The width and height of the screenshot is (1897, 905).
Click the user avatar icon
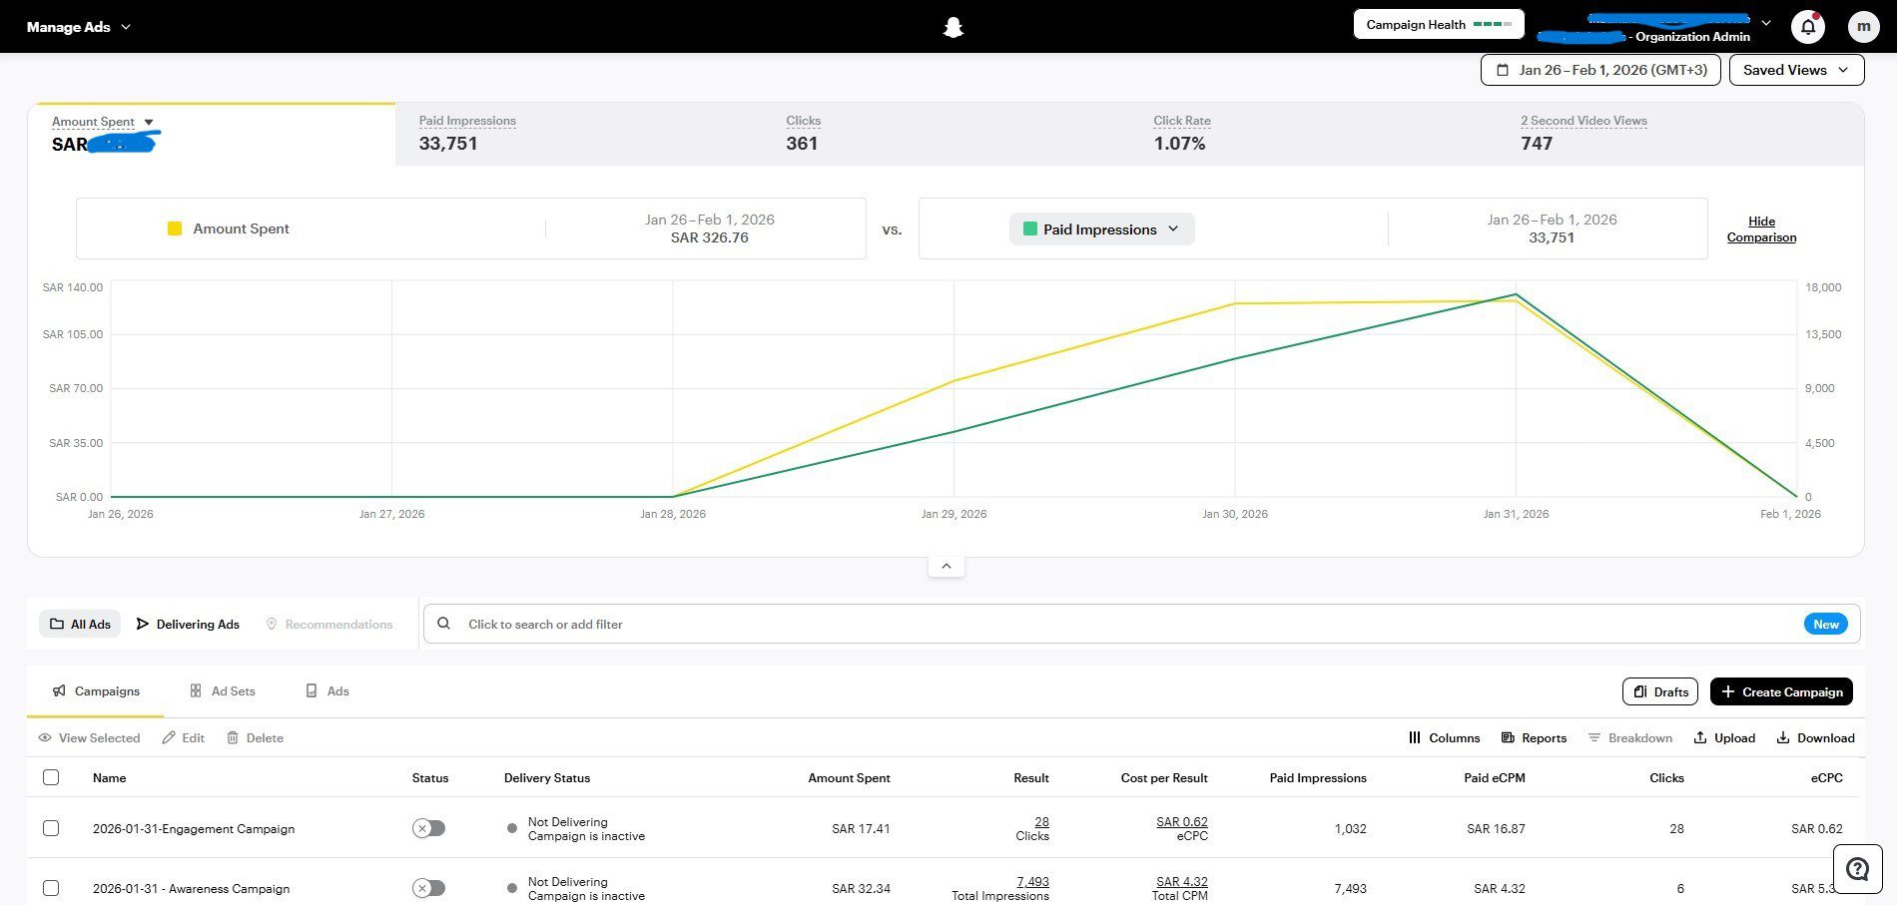(1863, 27)
